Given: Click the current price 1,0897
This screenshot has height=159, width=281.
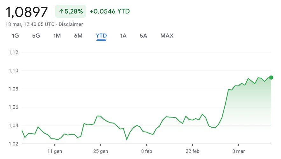Looking at the screenshot, I should pyautogui.click(x=27, y=12).
